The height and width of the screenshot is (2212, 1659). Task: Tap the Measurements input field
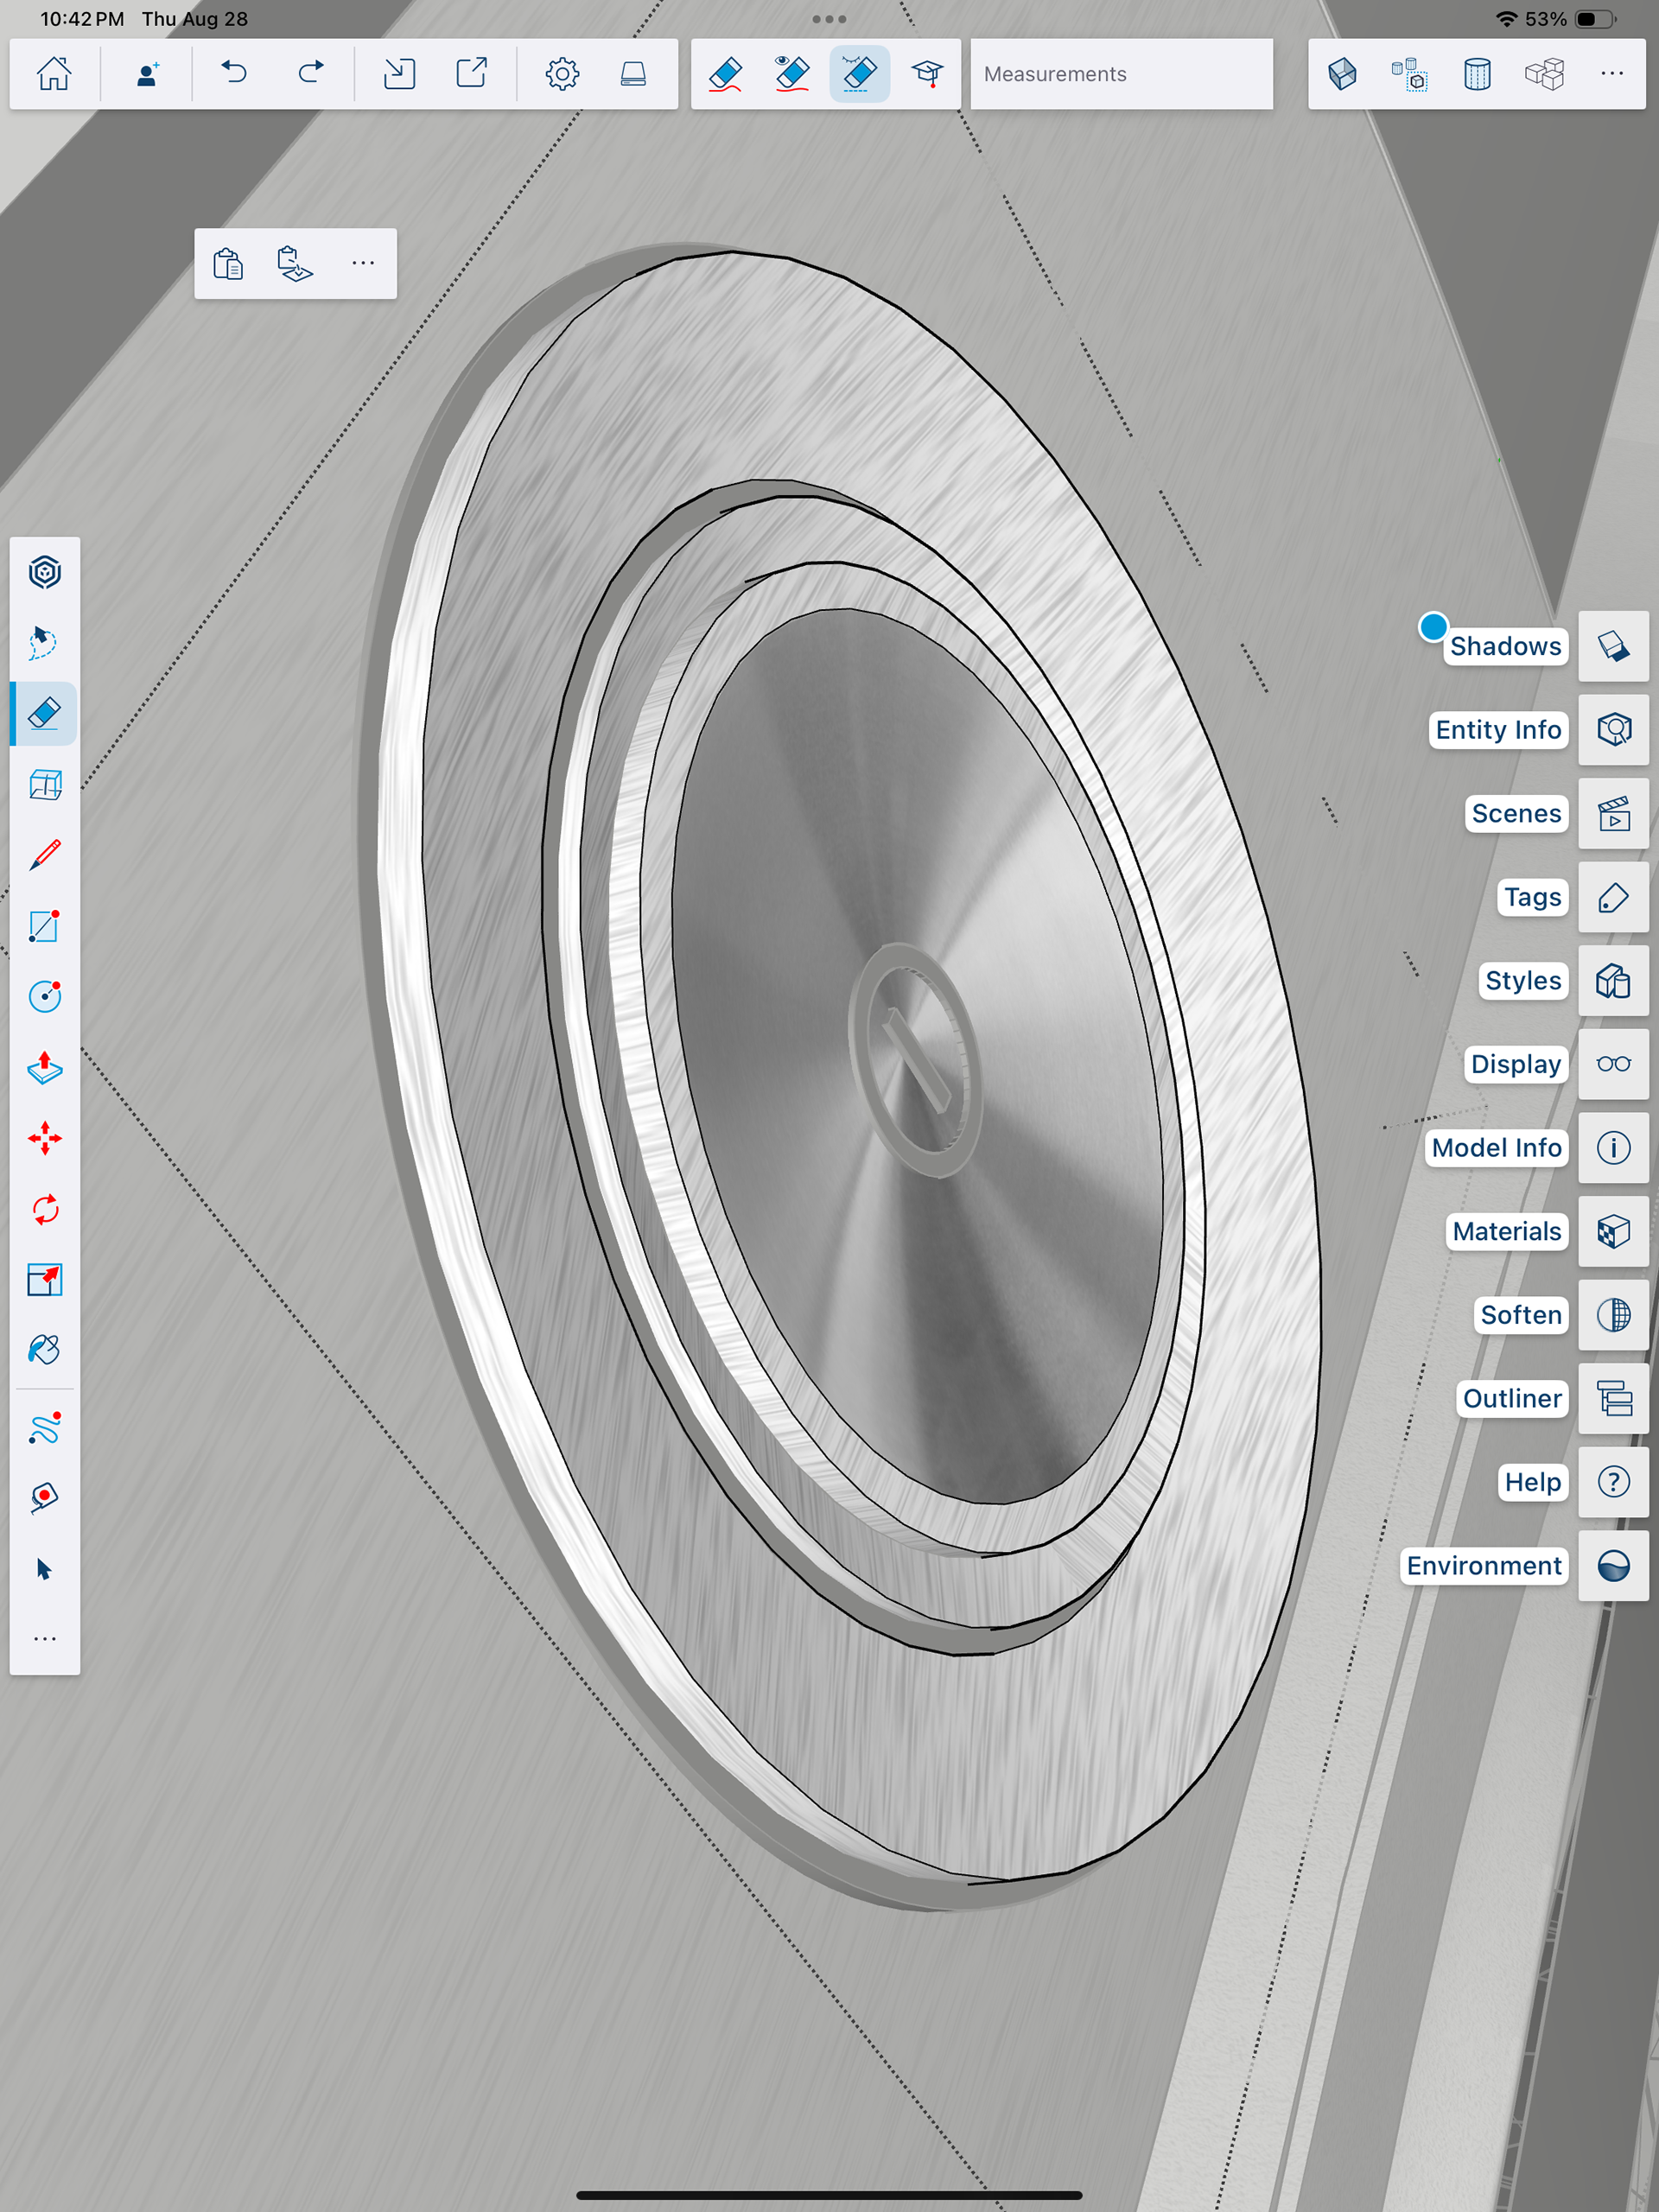coord(1120,74)
